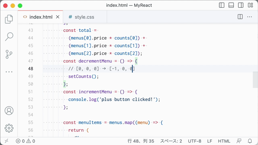Show additional views ellipsis in activity bar
The height and width of the screenshot is (145, 258).
[9, 72]
